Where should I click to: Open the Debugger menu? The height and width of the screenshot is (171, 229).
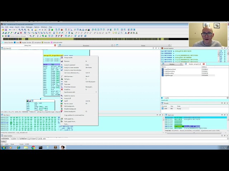pos(29,27)
